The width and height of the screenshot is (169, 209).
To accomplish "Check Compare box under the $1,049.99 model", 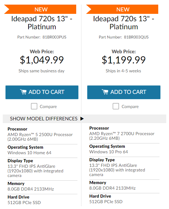I will (x=34, y=106).
